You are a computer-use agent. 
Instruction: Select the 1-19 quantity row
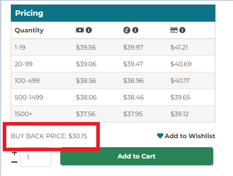click(x=113, y=47)
